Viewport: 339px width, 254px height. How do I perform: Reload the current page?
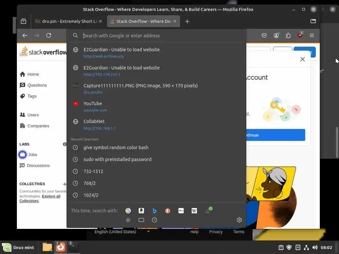(49, 35)
